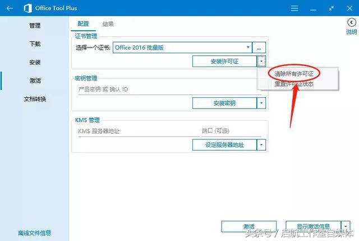The height and width of the screenshot is (241, 359).
Task: Open 管理 section in sidebar
Action: [35, 25]
